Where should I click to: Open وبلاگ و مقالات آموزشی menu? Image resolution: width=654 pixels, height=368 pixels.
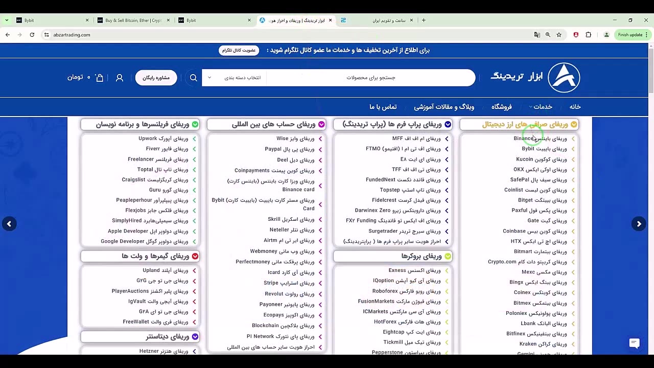pyautogui.click(x=444, y=107)
